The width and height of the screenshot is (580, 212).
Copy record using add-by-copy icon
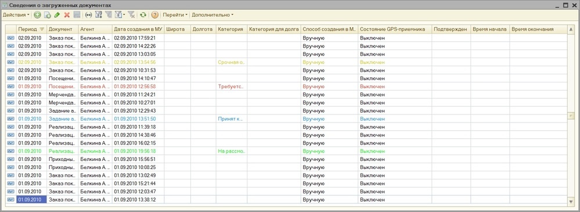(48, 15)
